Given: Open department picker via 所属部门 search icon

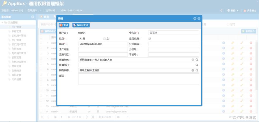Looking at the screenshot, I should pos(197,65).
